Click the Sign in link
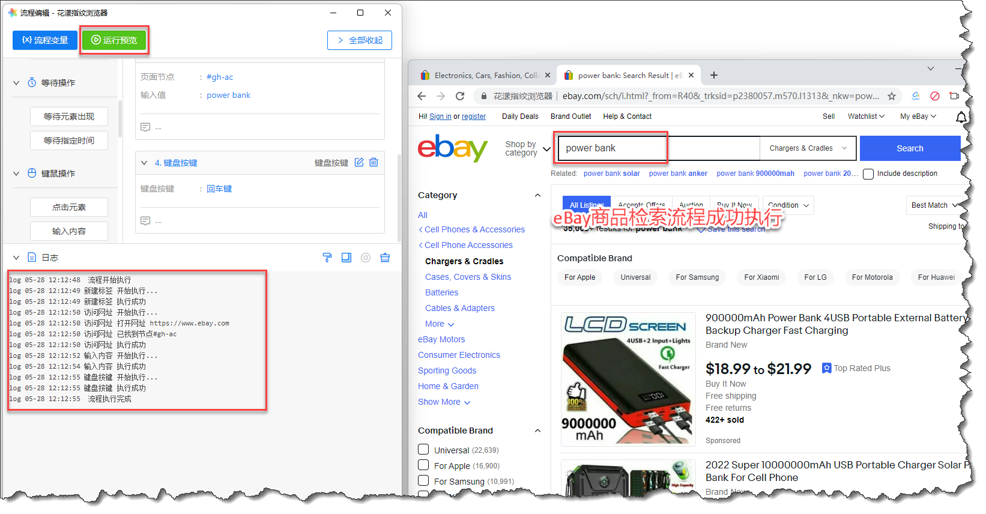 (x=440, y=116)
